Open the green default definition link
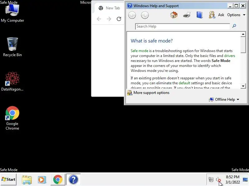Viewport: 249px width, 186px height. 184,83
